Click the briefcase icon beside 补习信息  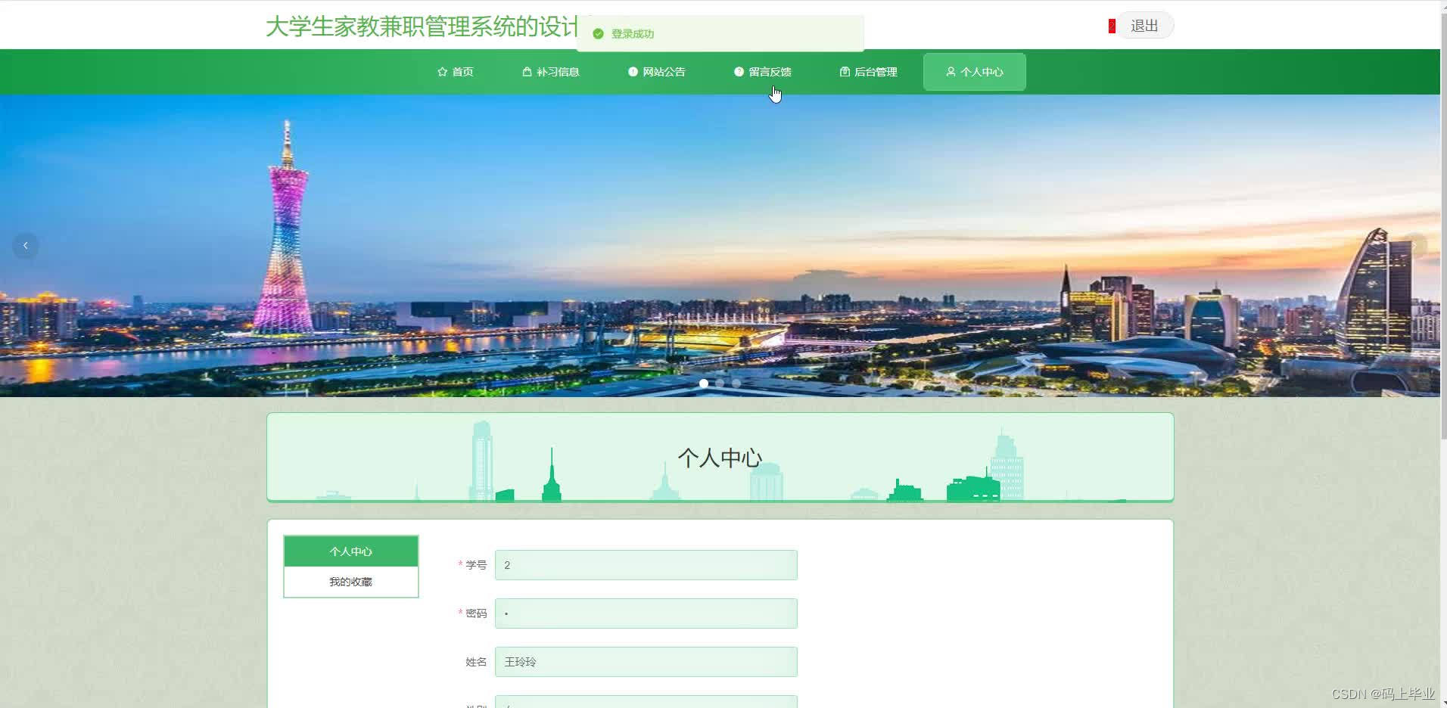(x=527, y=71)
